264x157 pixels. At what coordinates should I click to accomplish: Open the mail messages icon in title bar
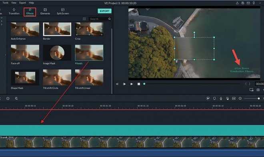coord(248,3)
